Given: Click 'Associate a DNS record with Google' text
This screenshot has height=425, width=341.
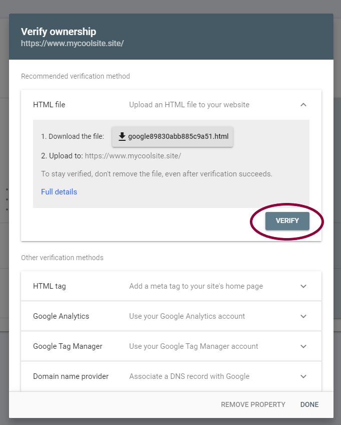Looking at the screenshot, I should 189,376.
